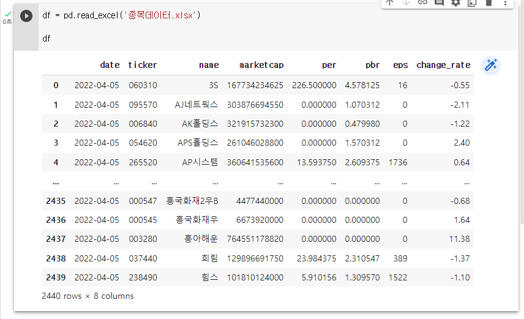
Task: Click marketcap value '4477440000'
Action: click(260, 201)
